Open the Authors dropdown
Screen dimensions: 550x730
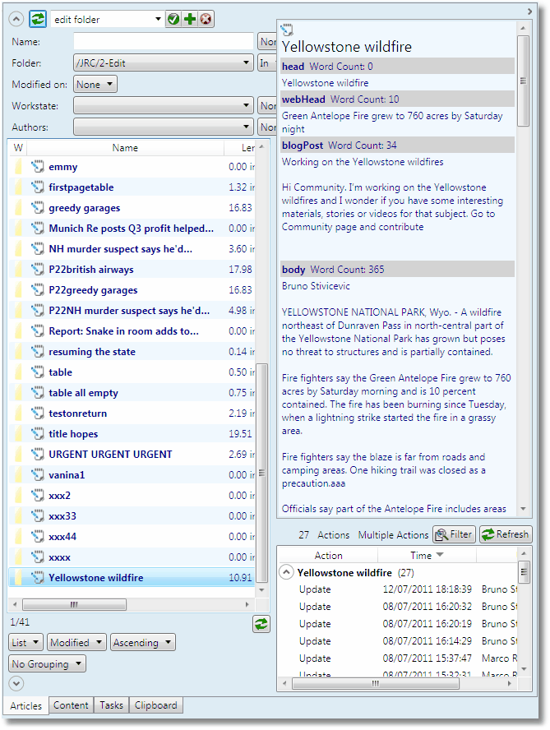[163, 127]
